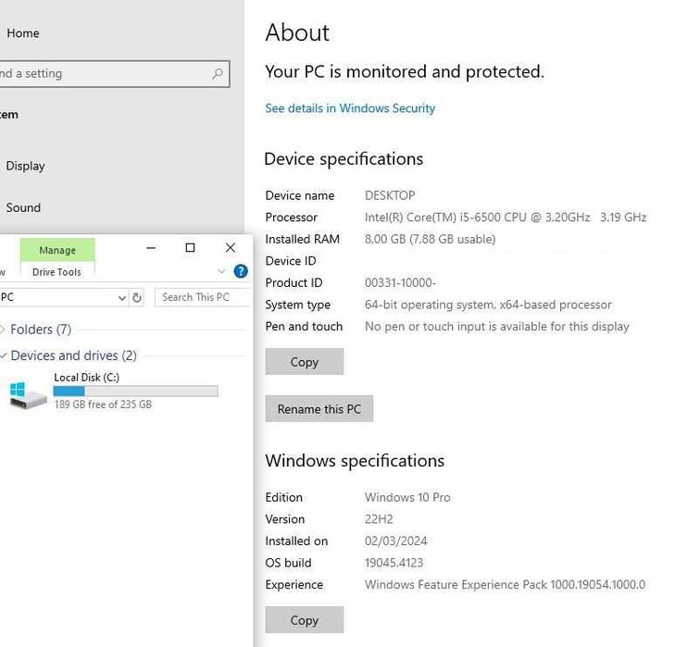The image size is (700, 647).
Task: Go to Settings Home
Action: (23, 33)
